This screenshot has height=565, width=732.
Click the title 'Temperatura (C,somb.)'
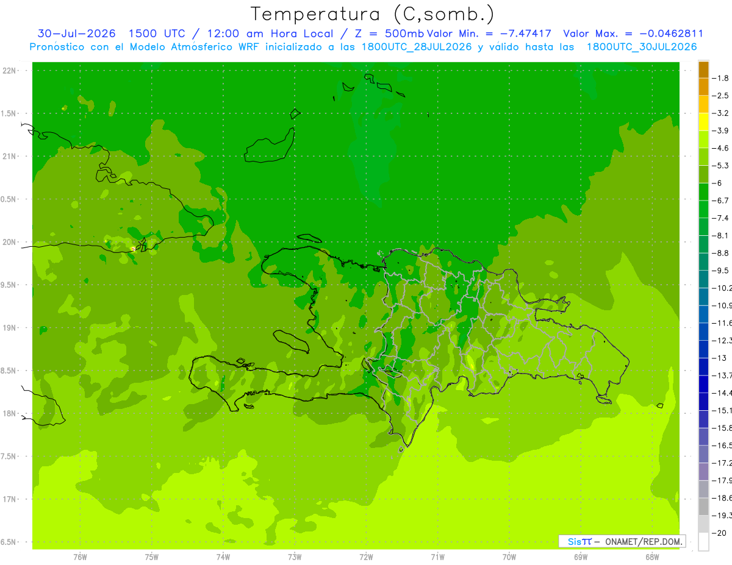coord(373,13)
